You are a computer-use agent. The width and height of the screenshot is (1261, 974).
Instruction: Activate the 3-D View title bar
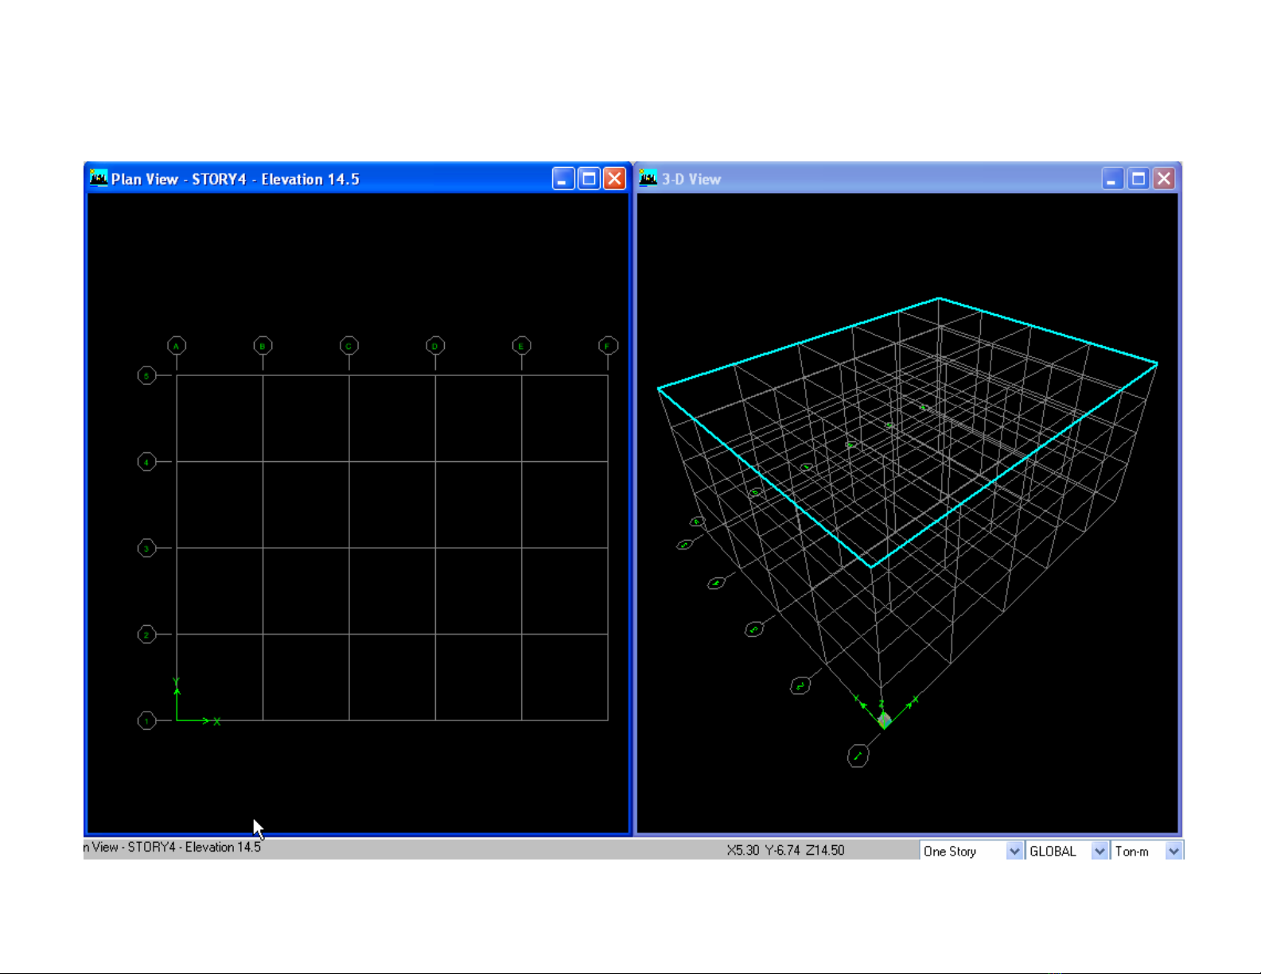click(875, 179)
